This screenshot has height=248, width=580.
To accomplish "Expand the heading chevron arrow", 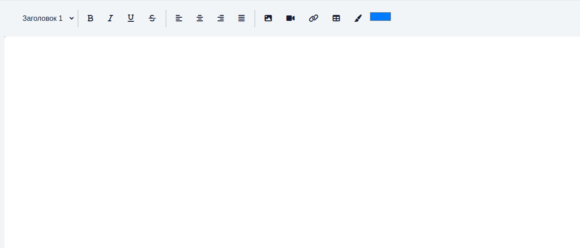I will pyautogui.click(x=72, y=18).
